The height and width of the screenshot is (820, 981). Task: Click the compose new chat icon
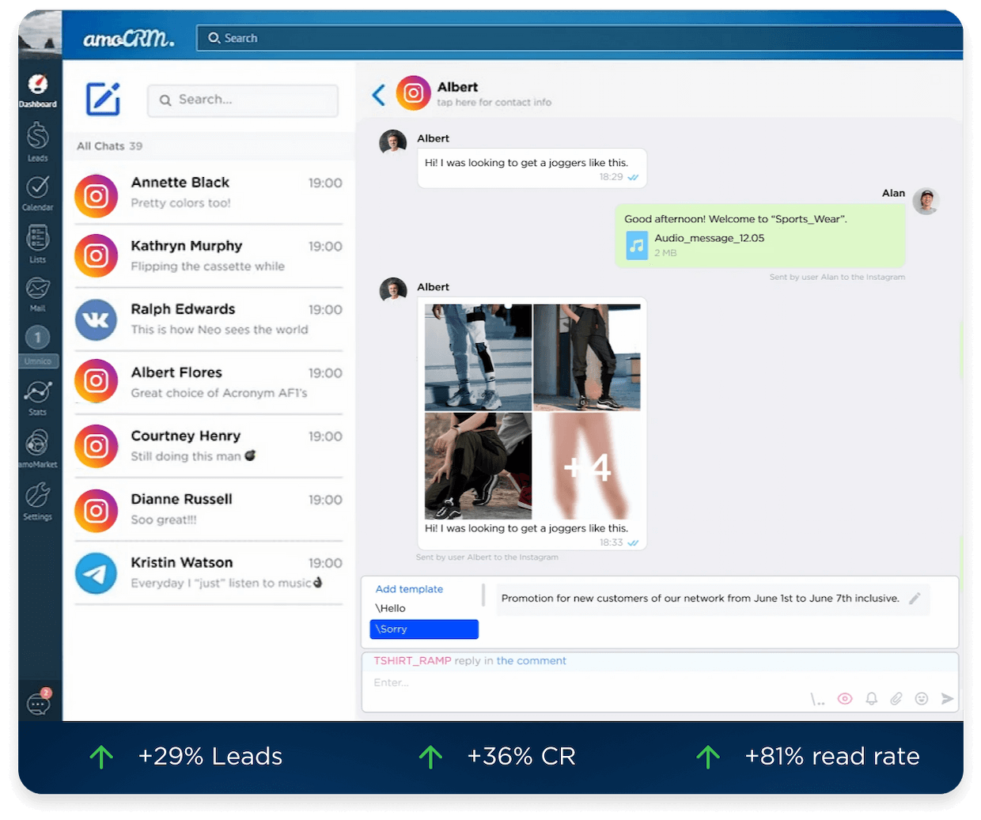tap(103, 100)
